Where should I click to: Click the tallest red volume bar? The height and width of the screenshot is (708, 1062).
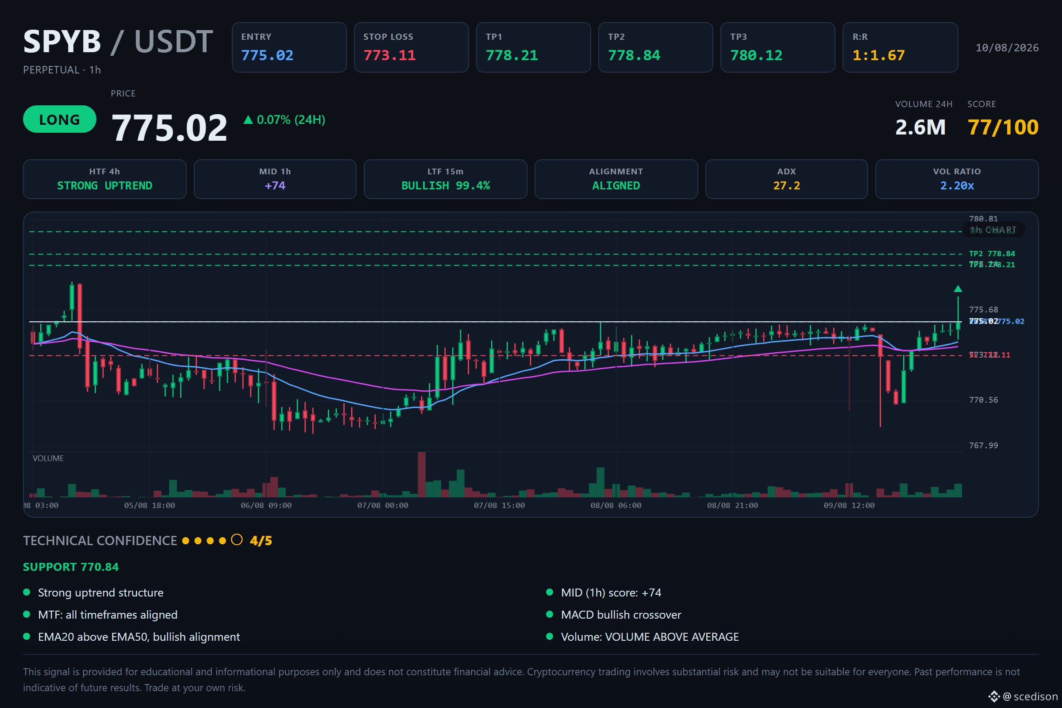(422, 474)
